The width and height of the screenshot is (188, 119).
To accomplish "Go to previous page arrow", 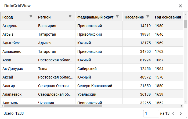I will click(x=173, y=113).
